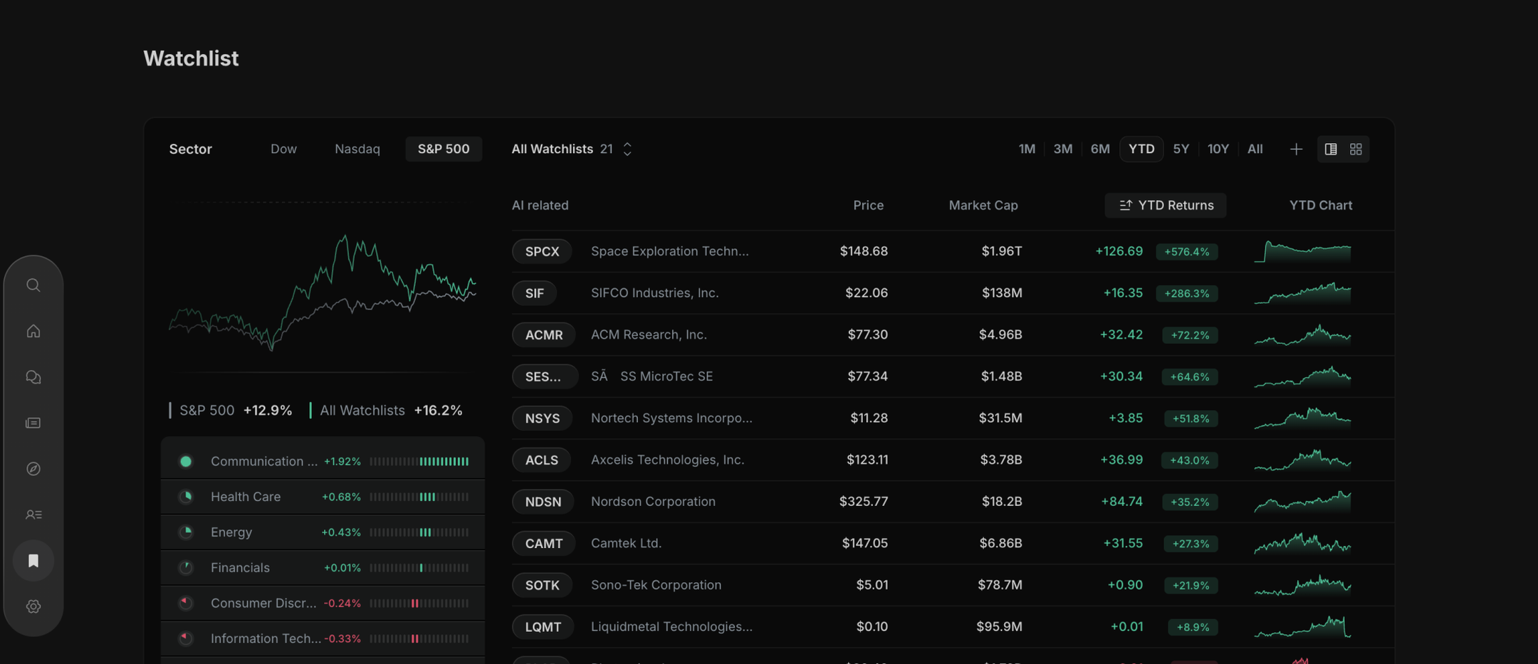This screenshot has height=664, width=1538.
Task: Click the SPCX ticker button
Action: 542,251
